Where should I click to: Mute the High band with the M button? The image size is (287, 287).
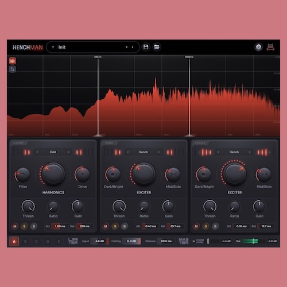[196, 226]
